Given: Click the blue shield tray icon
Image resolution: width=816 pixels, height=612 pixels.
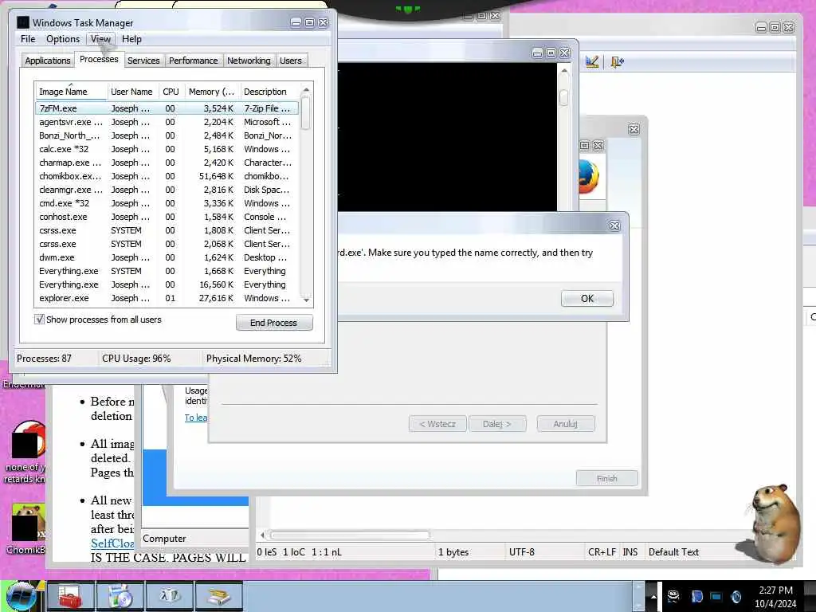Looking at the screenshot, I should (x=696, y=596).
